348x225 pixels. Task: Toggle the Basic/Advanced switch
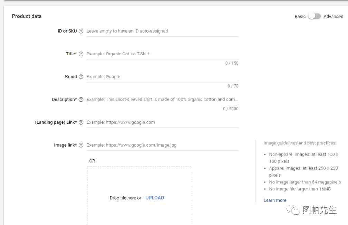[x=314, y=16]
